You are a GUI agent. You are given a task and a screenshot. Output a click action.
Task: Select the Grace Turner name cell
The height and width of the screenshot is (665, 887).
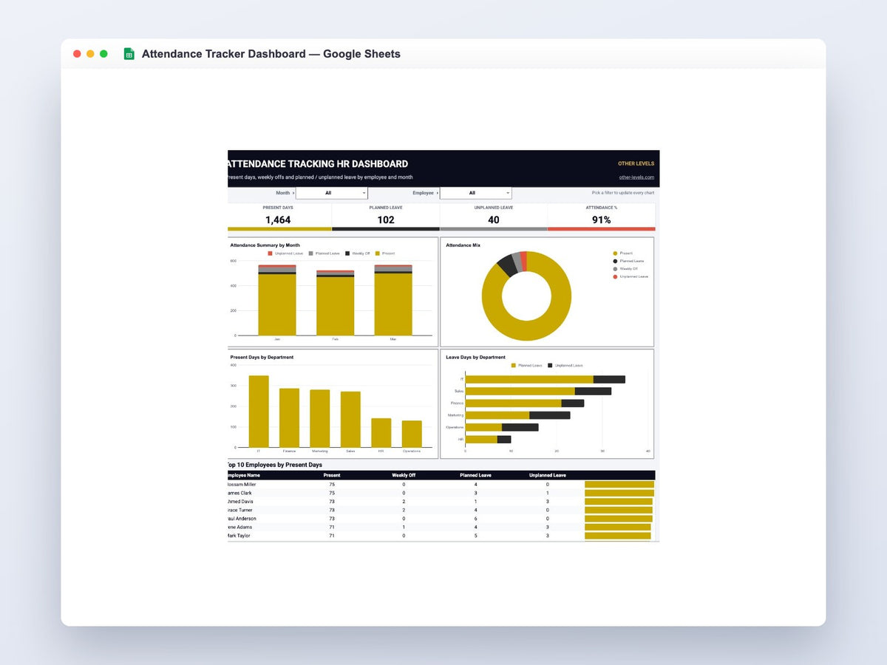click(x=241, y=510)
